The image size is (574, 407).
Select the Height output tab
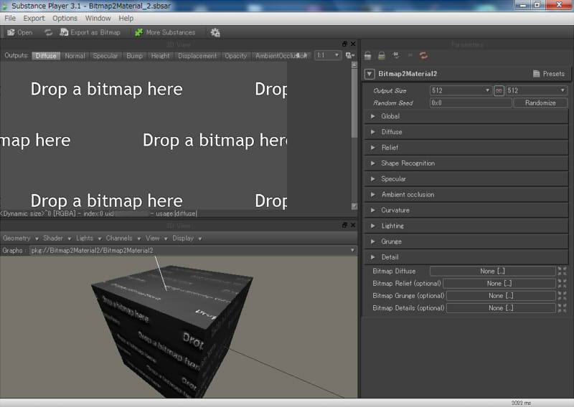tap(160, 56)
